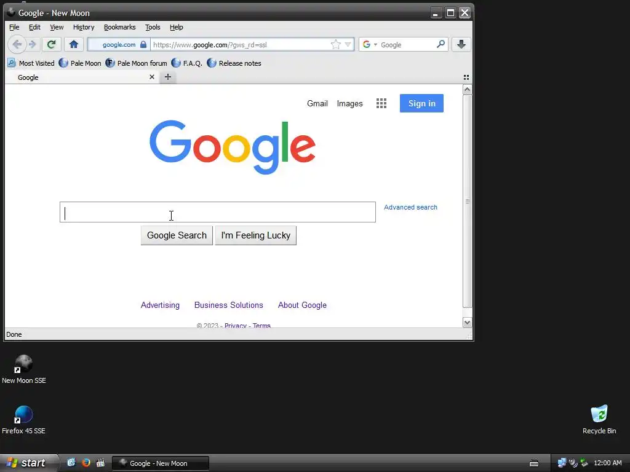Open F.A.Q. bookmark
Screen dimensions: 630x472
(x=187, y=63)
